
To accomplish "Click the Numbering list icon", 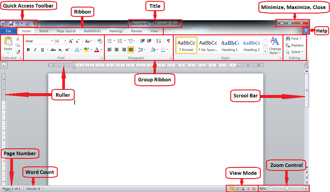I will tap(120, 41).
